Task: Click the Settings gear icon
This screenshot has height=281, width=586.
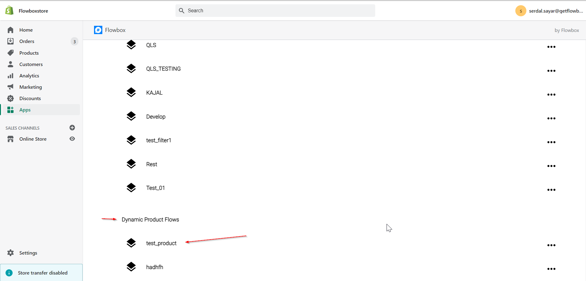Action: tap(10, 253)
